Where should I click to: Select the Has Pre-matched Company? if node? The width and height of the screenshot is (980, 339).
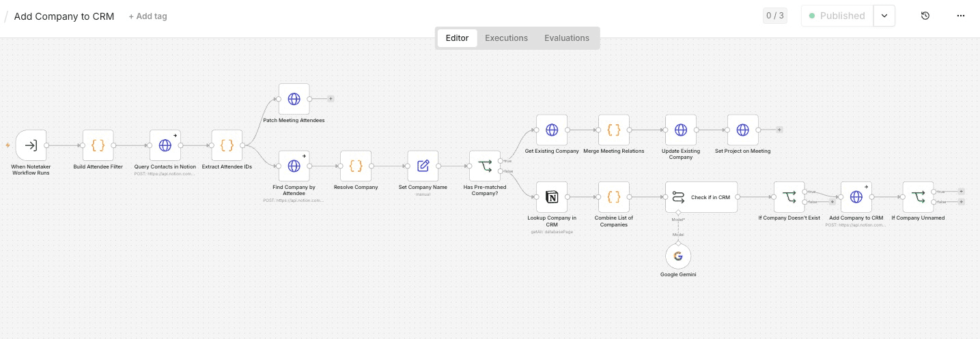485,166
